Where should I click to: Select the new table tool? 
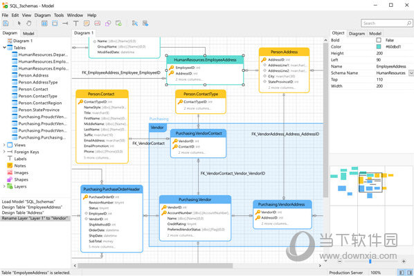pyautogui.click(x=44, y=23)
